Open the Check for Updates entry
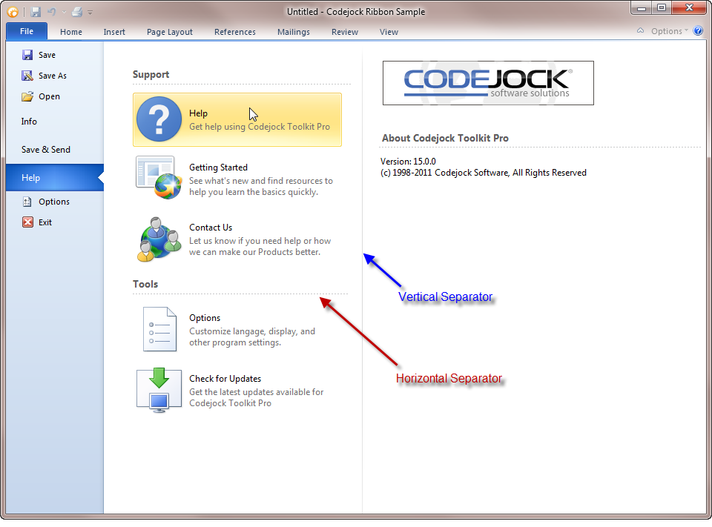Image resolution: width=712 pixels, height=527 pixels. click(237, 391)
